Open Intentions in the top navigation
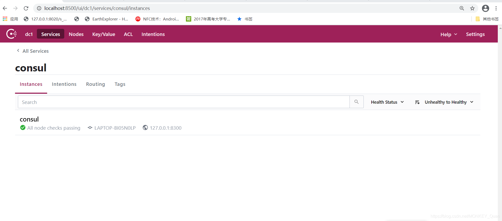The height and width of the screenshot is (221, 502). click(153, 34)
